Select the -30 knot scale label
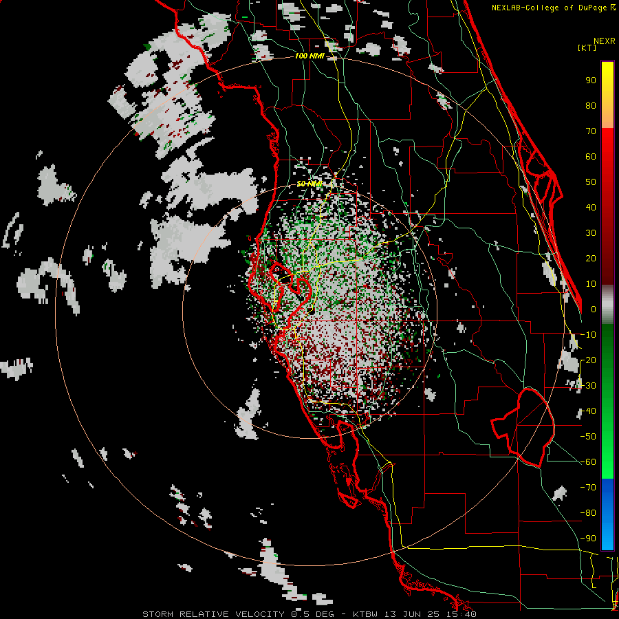 (x=588, y=386)
